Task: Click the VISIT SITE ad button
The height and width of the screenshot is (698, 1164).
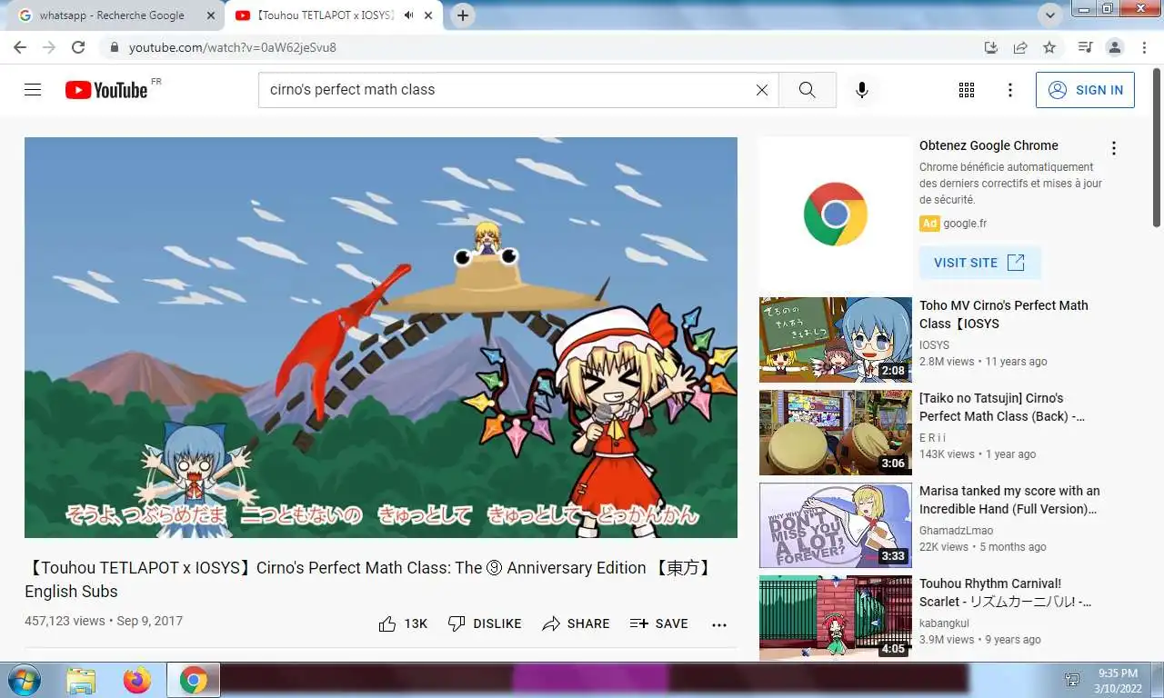Action: pos(979,263)
